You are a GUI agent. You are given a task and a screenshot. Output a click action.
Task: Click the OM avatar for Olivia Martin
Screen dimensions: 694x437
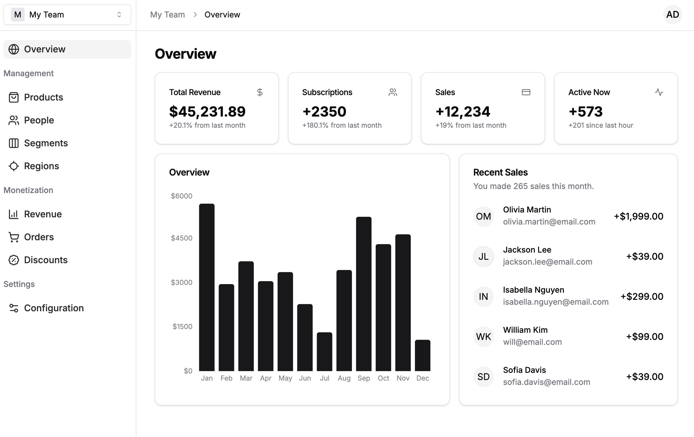coord(483,216)
